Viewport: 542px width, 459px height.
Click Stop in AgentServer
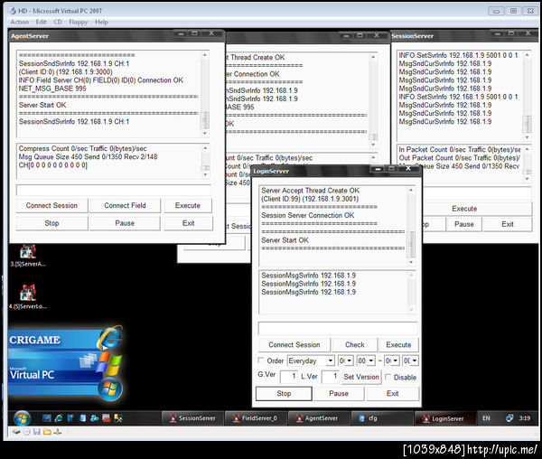pos(51,223)
